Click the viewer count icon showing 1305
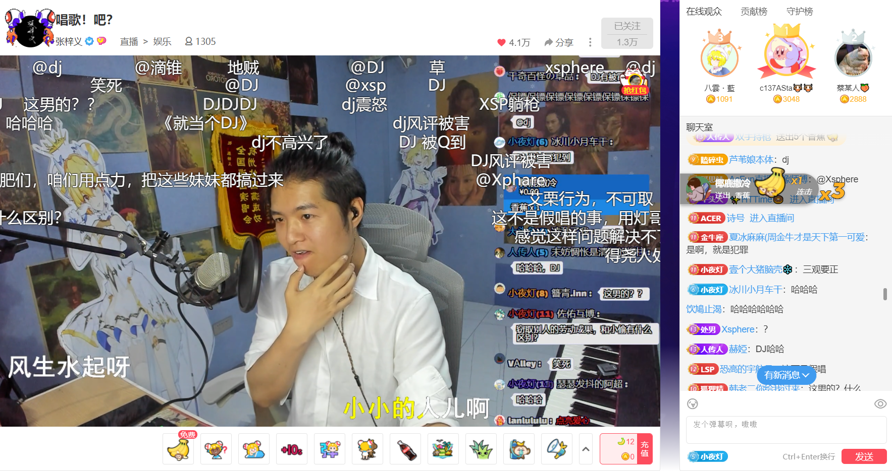This screenshot has height=471, width=892. pos(189,41)
